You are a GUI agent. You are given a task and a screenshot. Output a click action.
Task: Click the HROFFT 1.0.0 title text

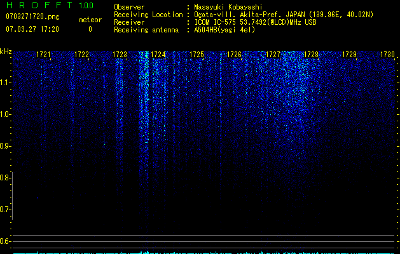[50, 5]
